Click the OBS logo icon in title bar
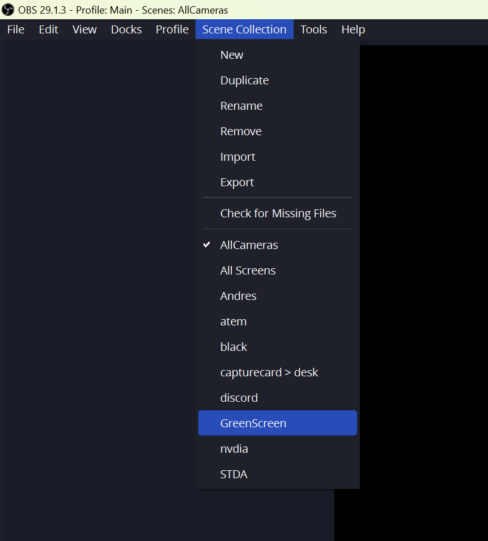The height and width of the screenshot is (541, 488). pos(7,10)
